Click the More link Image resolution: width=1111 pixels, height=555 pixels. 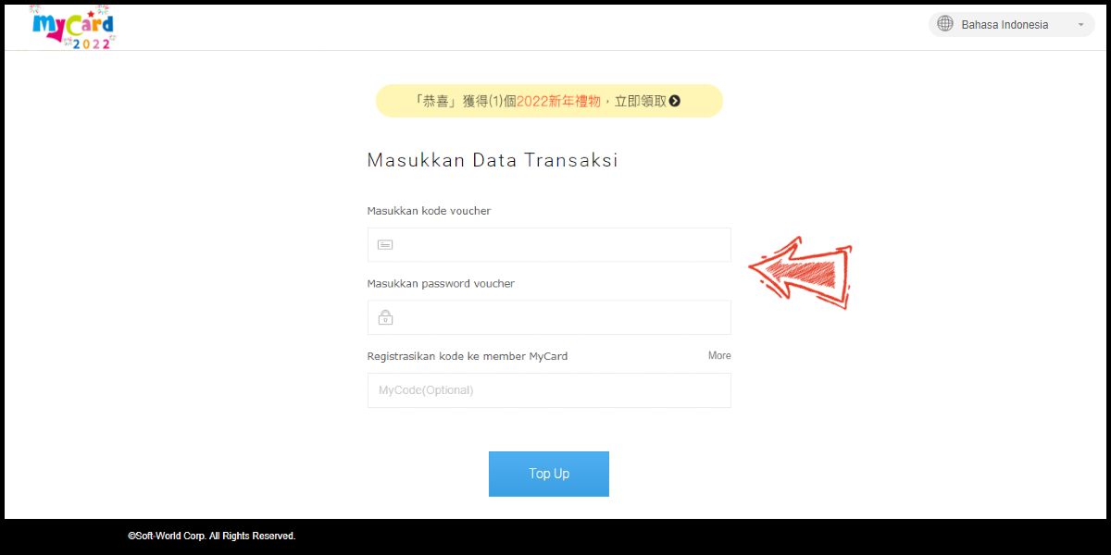pos(719,355)
